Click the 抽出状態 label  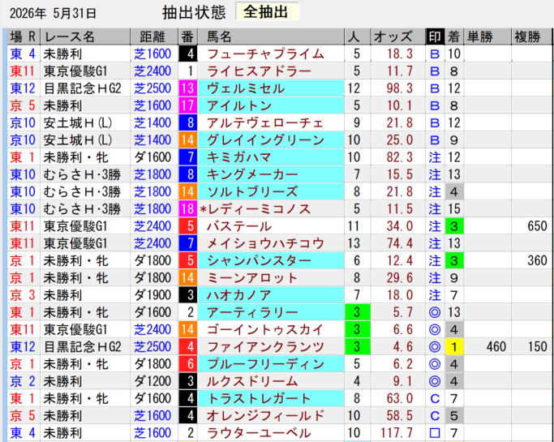click(194, 13)
